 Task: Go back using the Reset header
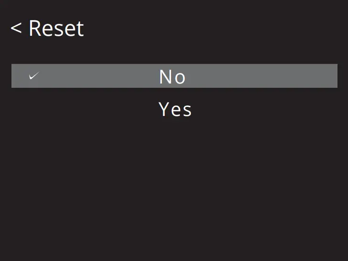click(47, 29)
